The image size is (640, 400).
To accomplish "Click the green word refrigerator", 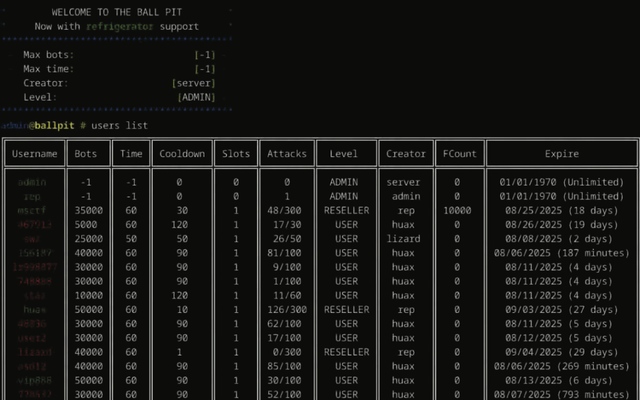I will (120, 27).
